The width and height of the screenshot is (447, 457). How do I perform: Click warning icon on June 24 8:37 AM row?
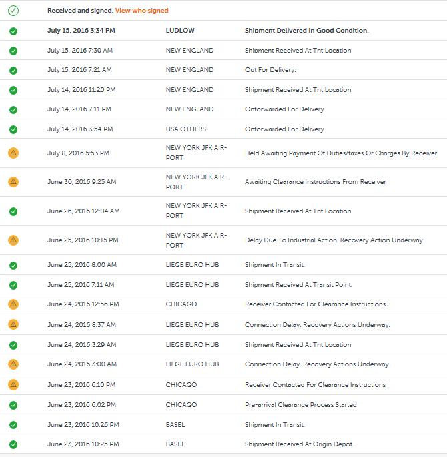point(13,325)
